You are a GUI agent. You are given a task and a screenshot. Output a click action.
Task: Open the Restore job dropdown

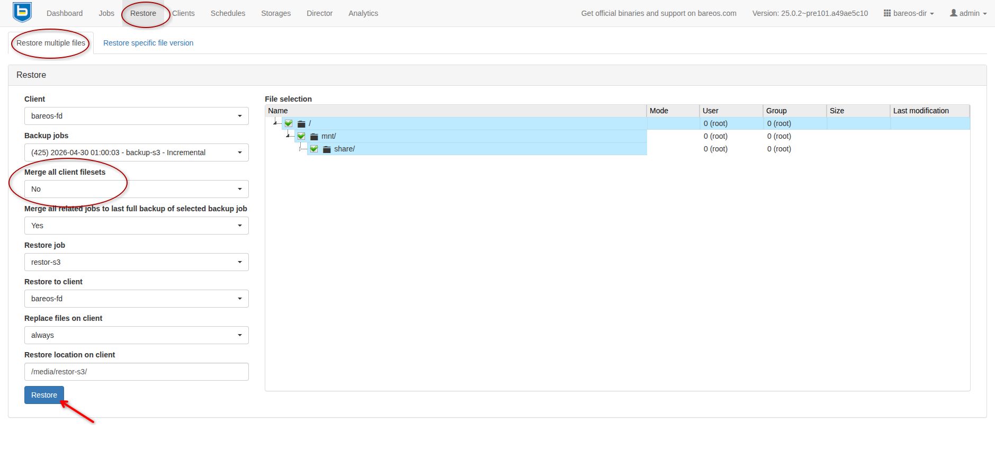click(137, 262)
